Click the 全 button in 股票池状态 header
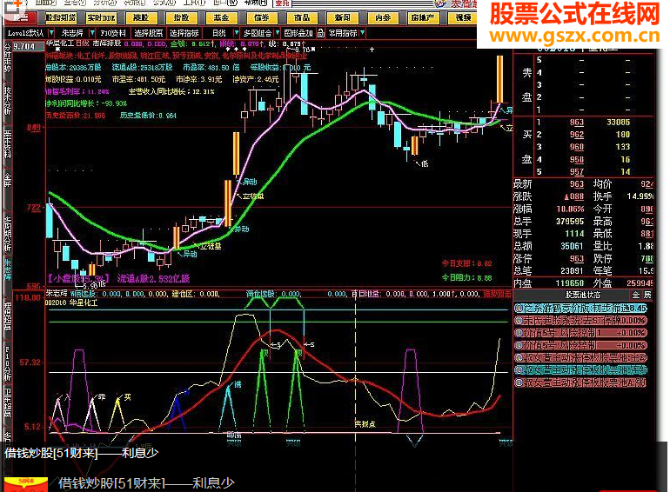The width and height of the screenshot is (670, 492). point(636,295)
